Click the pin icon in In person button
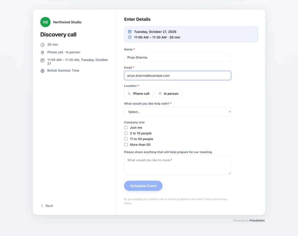 pos(160,94)
